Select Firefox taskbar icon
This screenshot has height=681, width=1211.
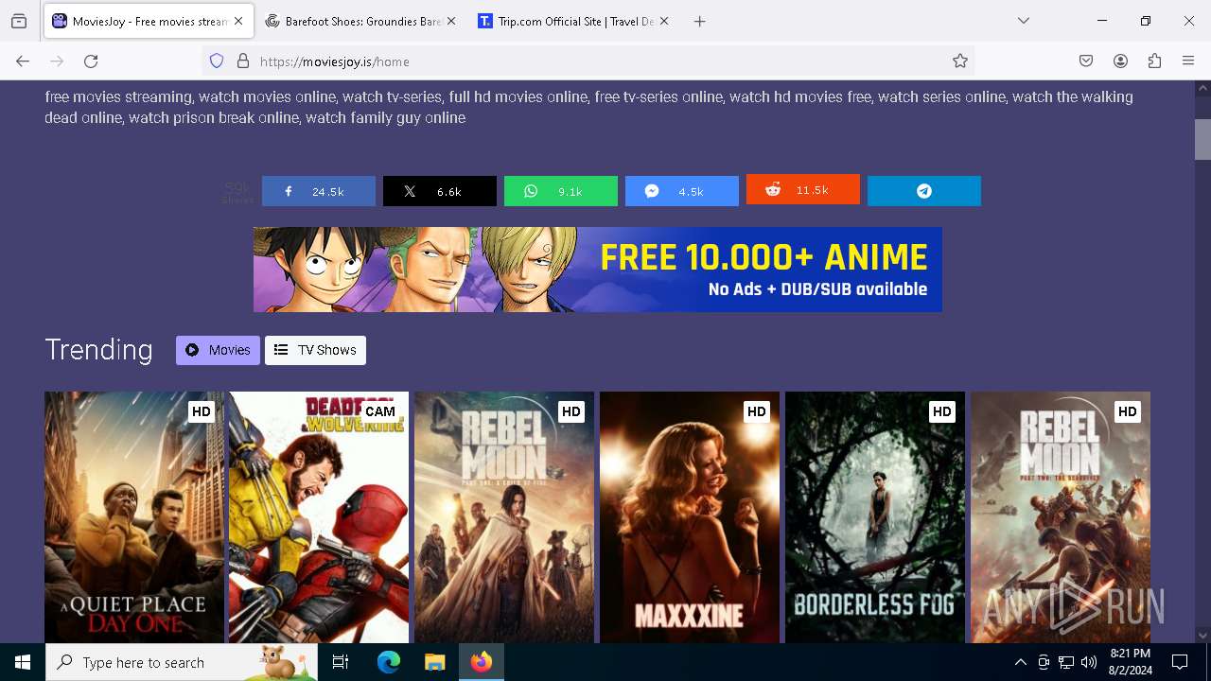(x=482, y=662)
